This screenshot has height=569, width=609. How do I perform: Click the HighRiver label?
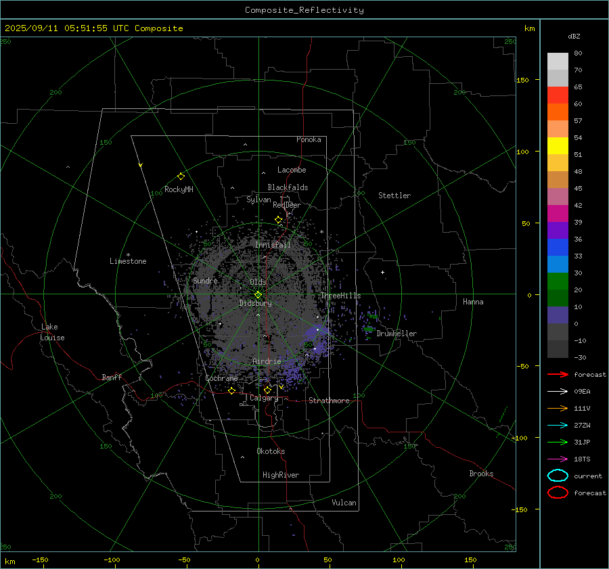pos(281,475)
